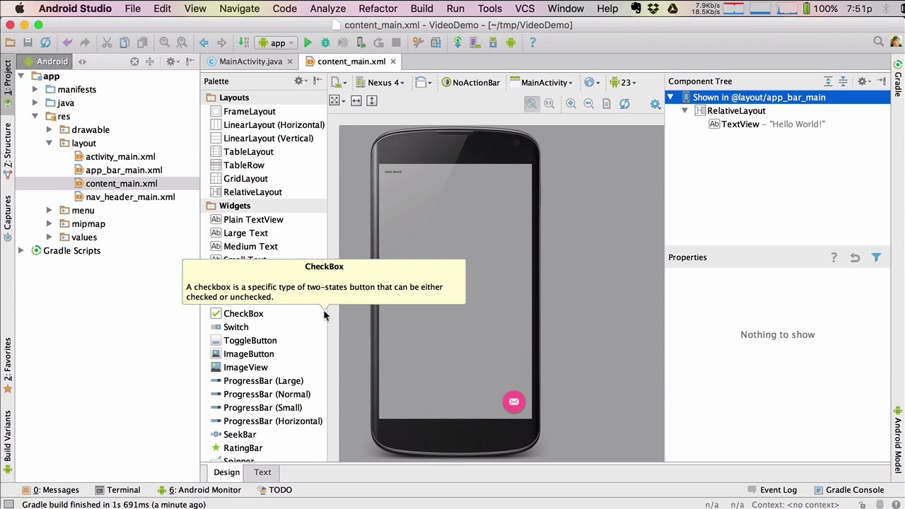Image resolution: width=905 pixels, height=509 pixels.
Task: Start debugging with the bug icon
Action: coord(325,43)
